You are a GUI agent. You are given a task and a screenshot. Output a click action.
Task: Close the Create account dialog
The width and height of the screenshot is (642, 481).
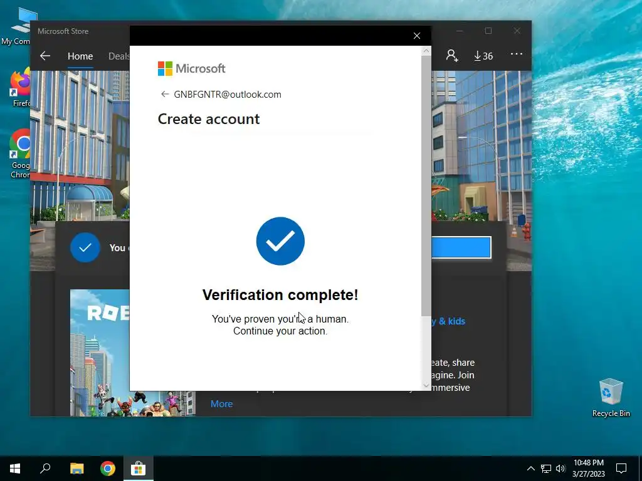tap(417, 36)
